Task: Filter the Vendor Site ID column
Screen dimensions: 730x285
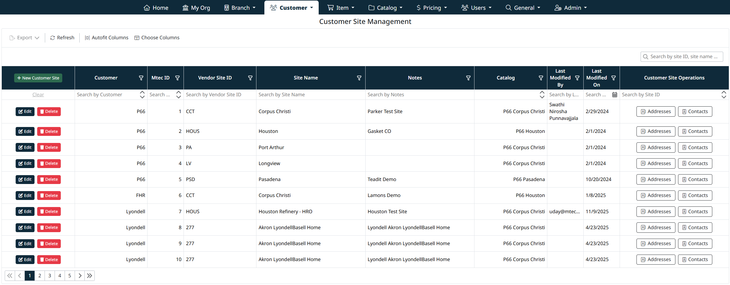Action: [250, 78]
